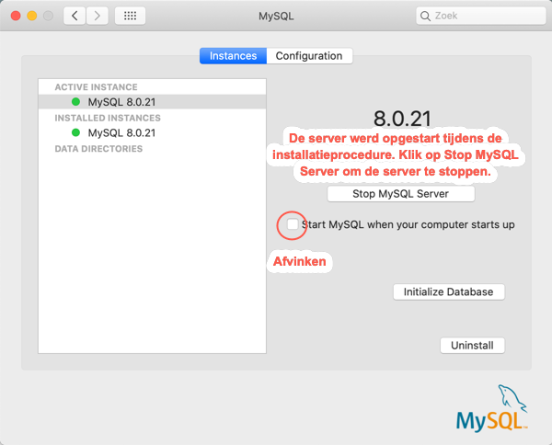552x445 pixels.
Task: Click the INSTALLED INSTANCES header text
Action: click(108, 118)
